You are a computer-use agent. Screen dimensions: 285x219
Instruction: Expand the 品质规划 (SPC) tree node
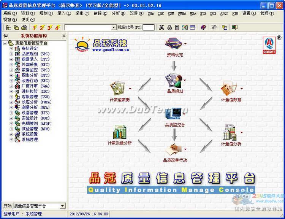click(x=11, y=54)
